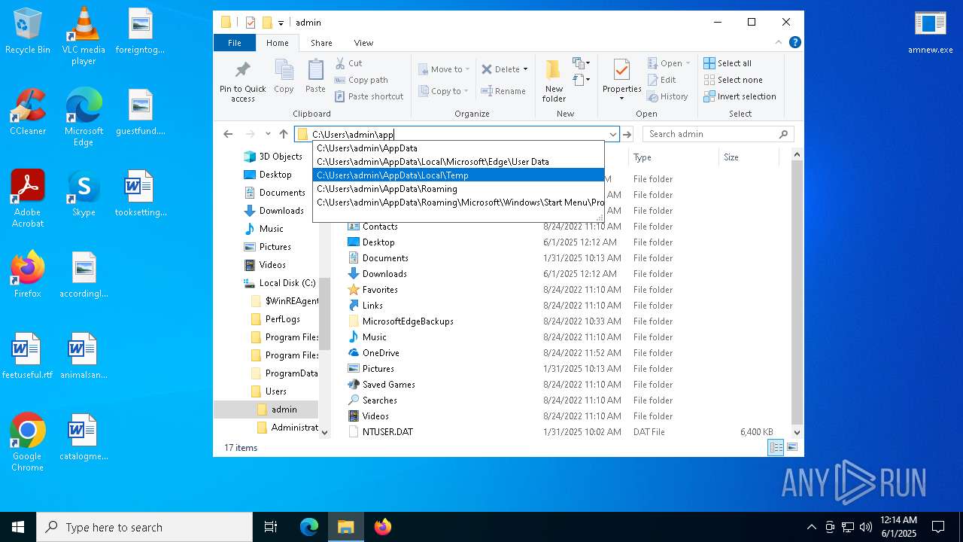Click the Cut scissors button
Screen dimensions: 963x542
[x=348, y=63]
